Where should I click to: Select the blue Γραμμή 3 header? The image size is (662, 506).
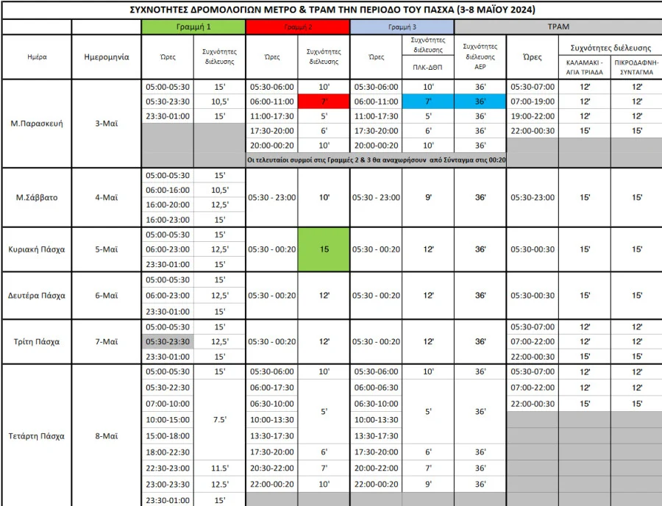coord(402,26)
